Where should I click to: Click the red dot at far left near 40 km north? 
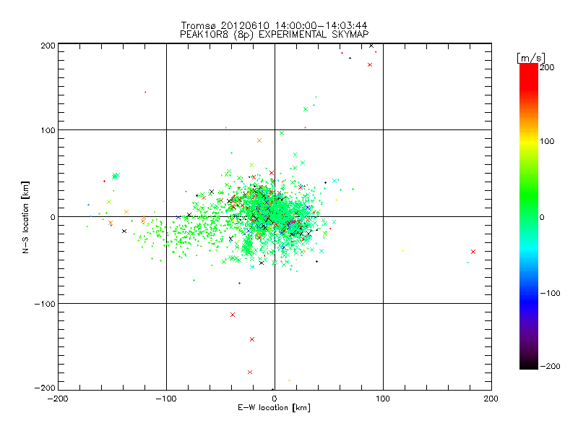point(104,182)
